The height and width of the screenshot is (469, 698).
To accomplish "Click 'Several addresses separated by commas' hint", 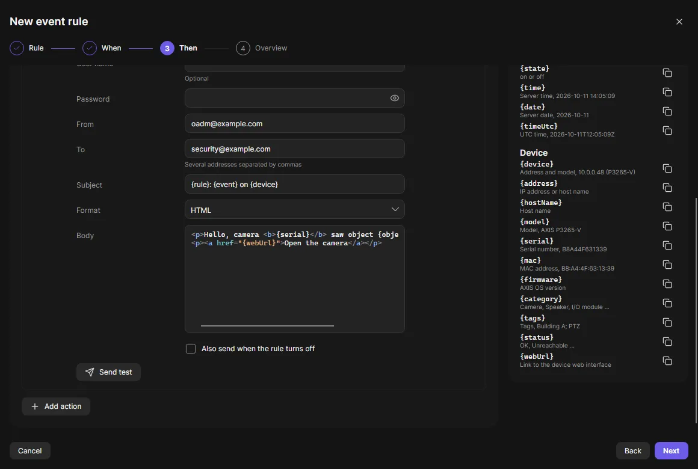I will point(243,165).
